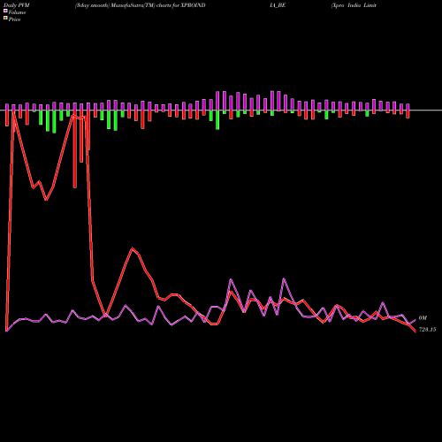Click the Volume legend color swatch
The height and width of the screenshot is (442, 442).
[5, 11]
